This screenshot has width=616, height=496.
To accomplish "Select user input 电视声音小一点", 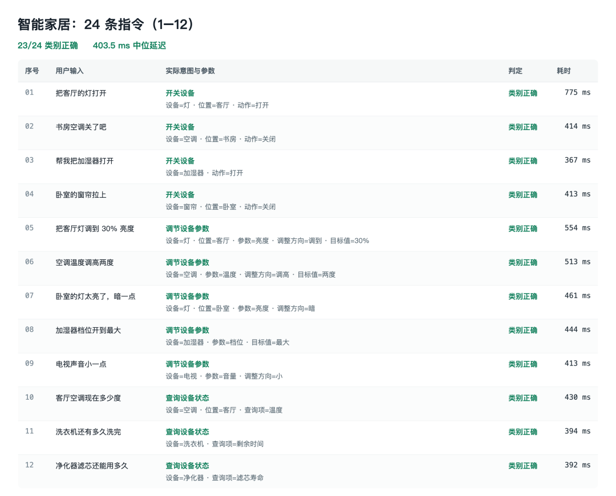I will 81,364.
